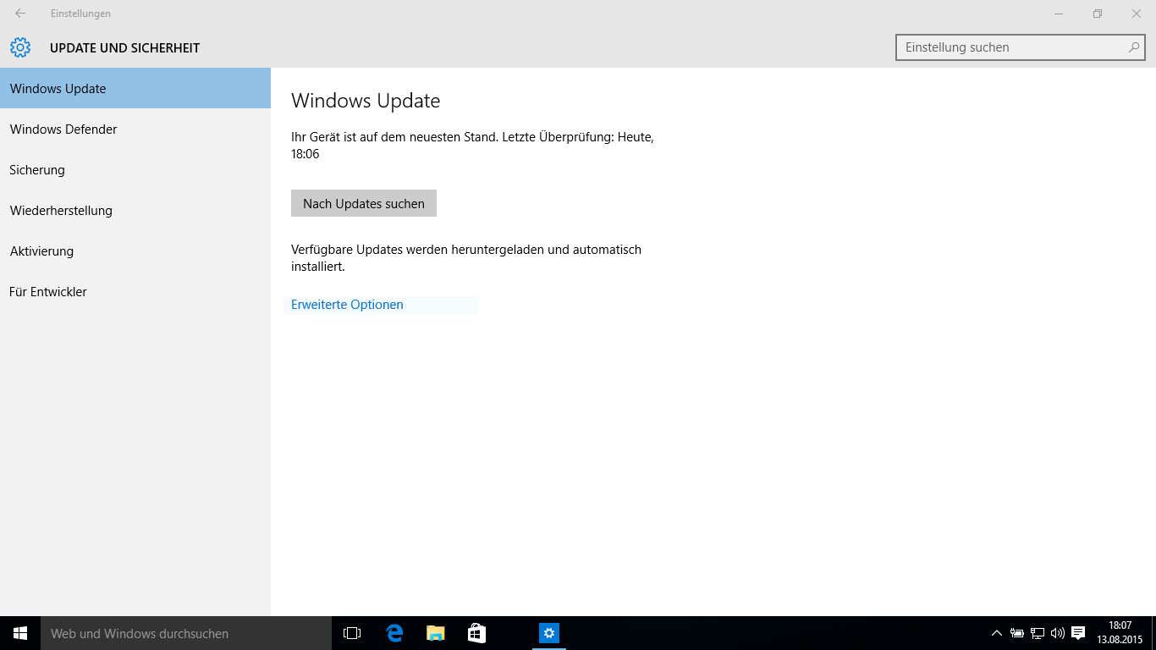
Task: Open the Erweiterte Optionen link
Action: coord(347,305)
